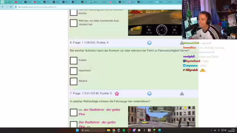Screen dimensions: 237x133
Task: Click the pink star icon on question 7
Action: [x=117, y=93]
